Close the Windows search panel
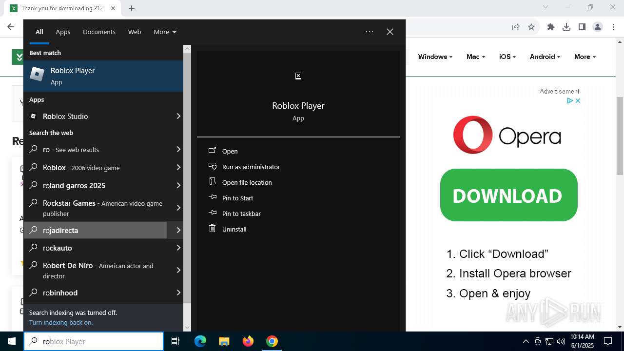The width and height of the screenshot is (624, 351). 390,32
